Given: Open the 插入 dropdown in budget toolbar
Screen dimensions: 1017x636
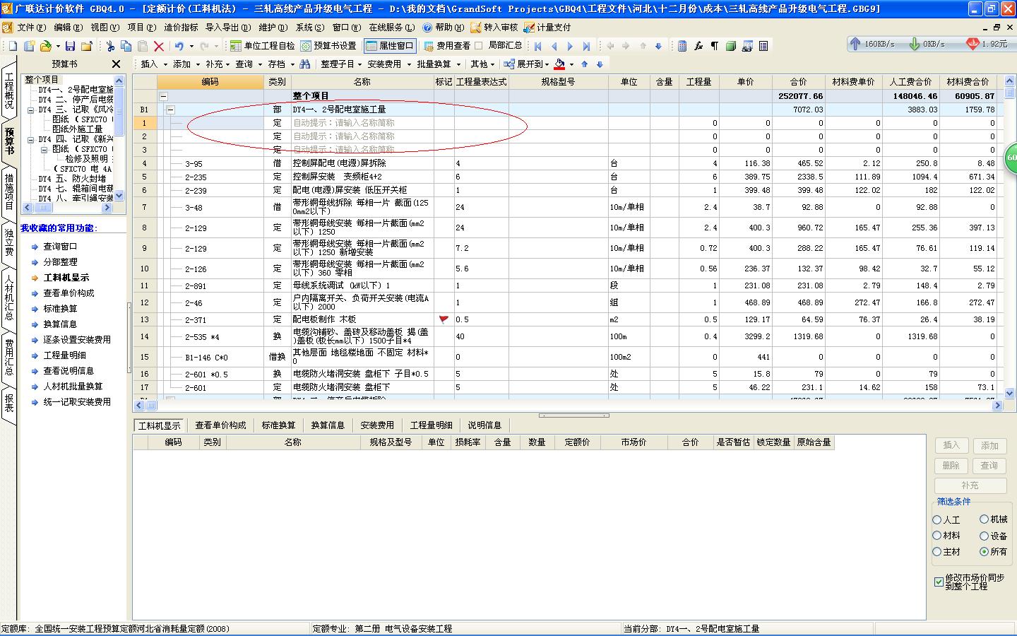Looking at the screenshot, I should 153,64.
